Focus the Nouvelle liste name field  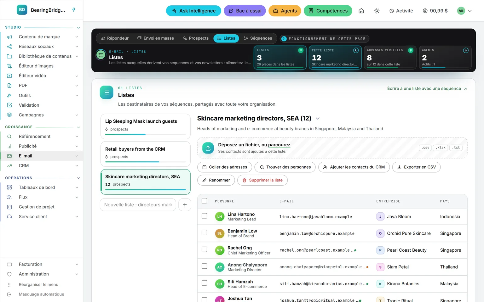138,205
